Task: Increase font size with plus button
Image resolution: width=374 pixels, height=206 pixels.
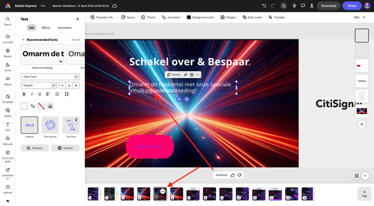Action: point(76,86)
